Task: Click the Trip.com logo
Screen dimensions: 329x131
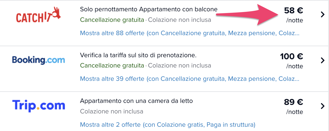Action: coord(38,106)
